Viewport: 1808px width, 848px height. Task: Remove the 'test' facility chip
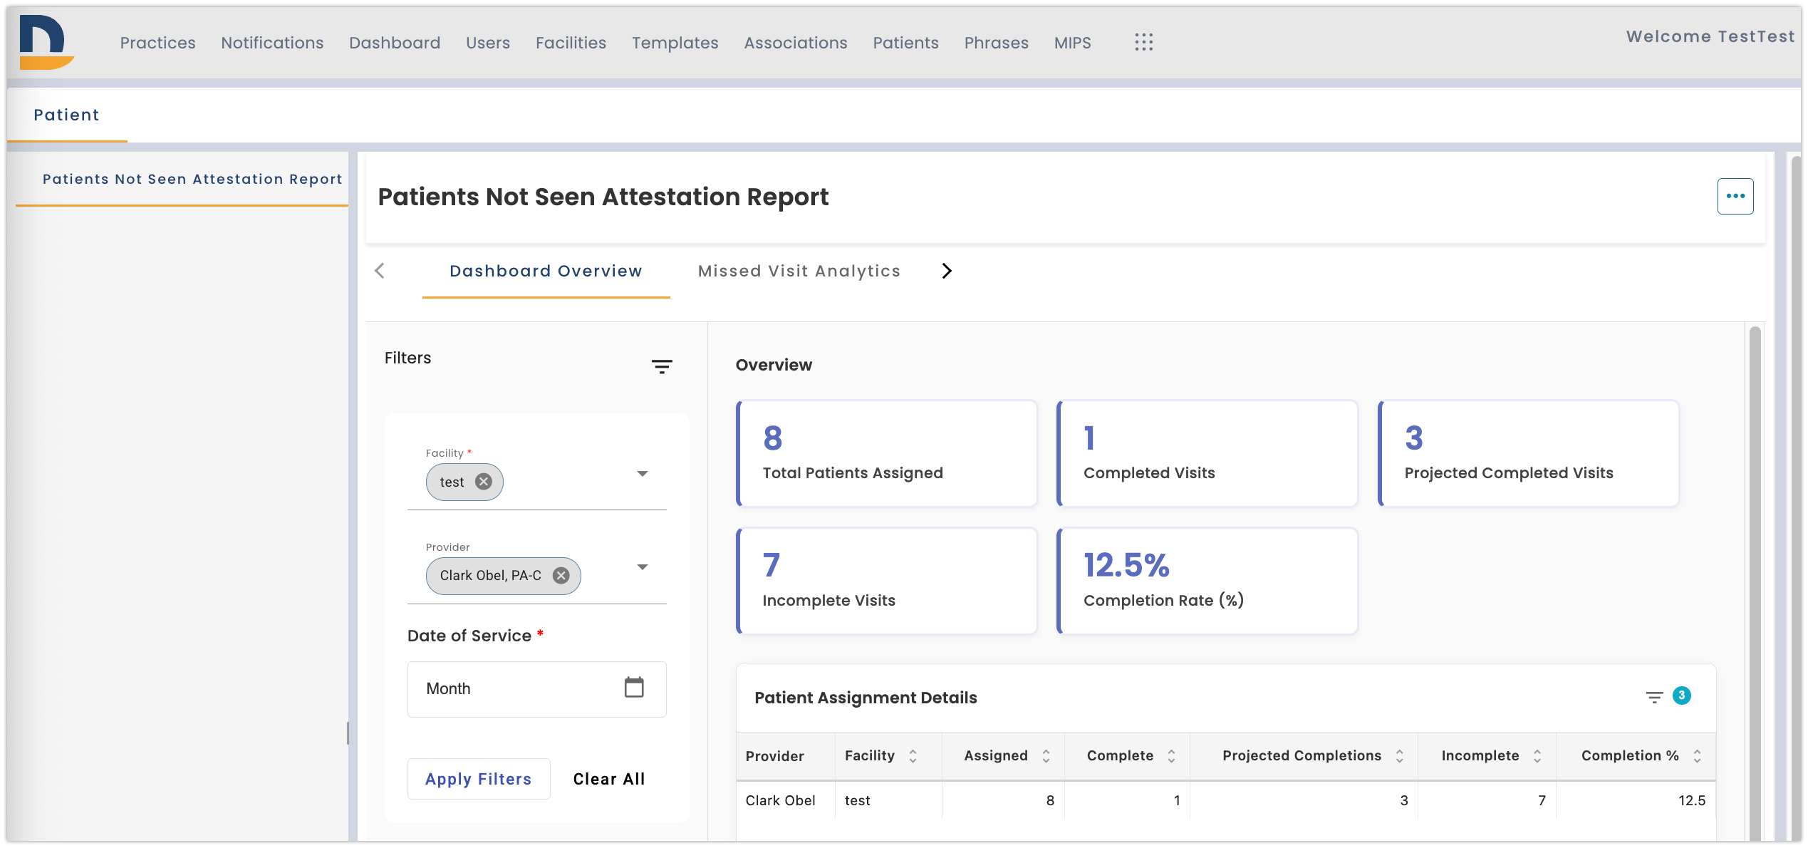(484, 482)
